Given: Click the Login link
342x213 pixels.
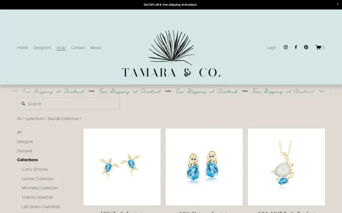Looking at the screenshot, I should point(271,48).
